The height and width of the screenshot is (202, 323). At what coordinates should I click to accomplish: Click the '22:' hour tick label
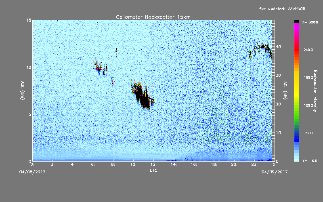pos(254,164)
